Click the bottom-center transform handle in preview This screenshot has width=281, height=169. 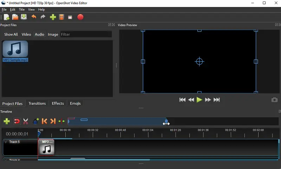[199, 92]
